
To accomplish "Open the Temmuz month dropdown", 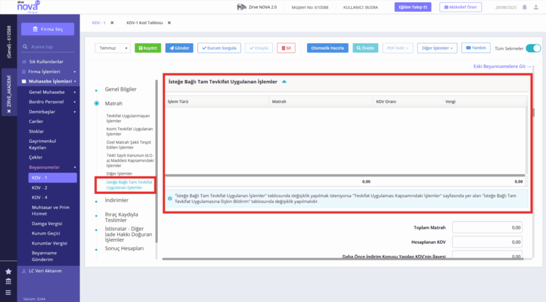I will (x=113, y=48).
